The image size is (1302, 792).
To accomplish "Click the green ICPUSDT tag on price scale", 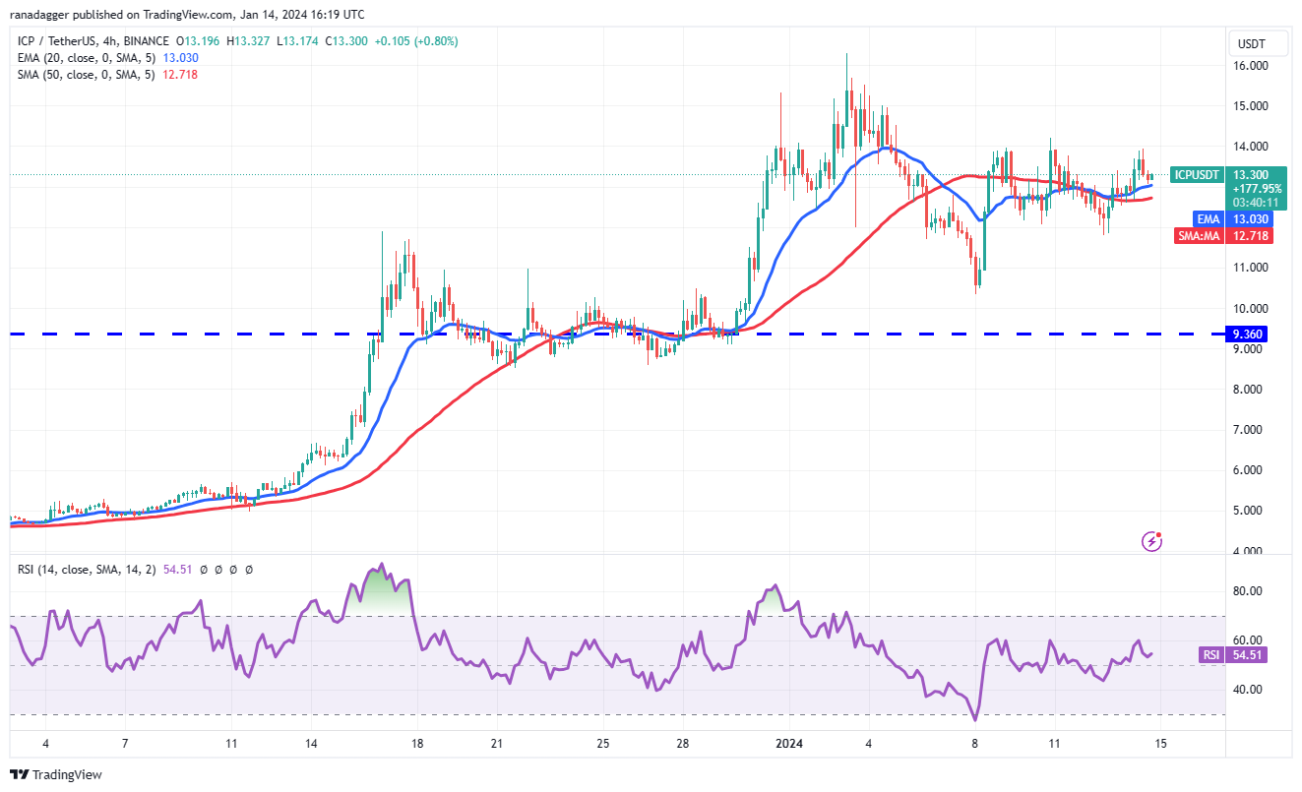I will pyautogui.click(x=1195, y=175).
